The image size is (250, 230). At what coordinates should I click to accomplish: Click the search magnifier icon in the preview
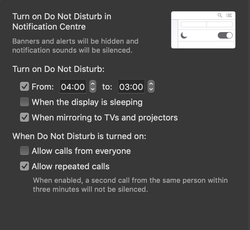(220, 15)
